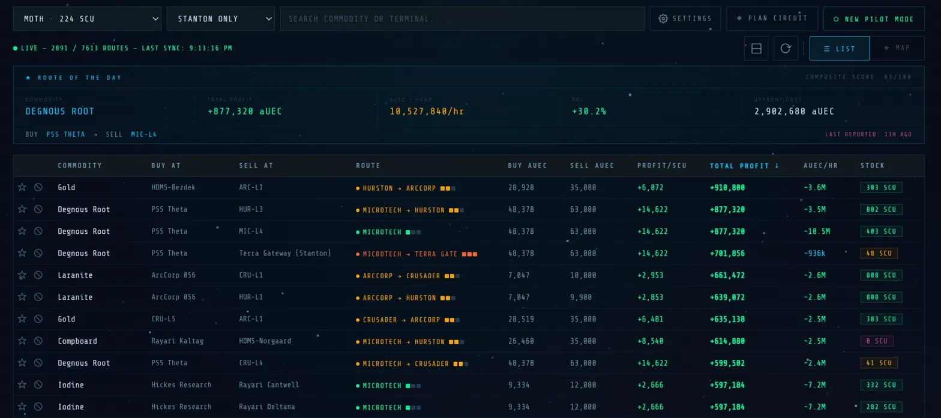941x418 pixels.
Task: Select the Crusader → ArcCorp route cell
Action: pos(407,320)
